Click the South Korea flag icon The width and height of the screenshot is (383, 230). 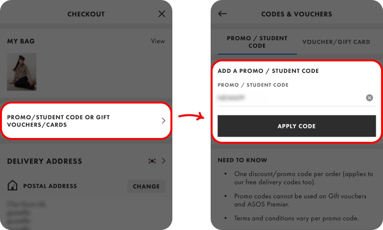[152, 161]
